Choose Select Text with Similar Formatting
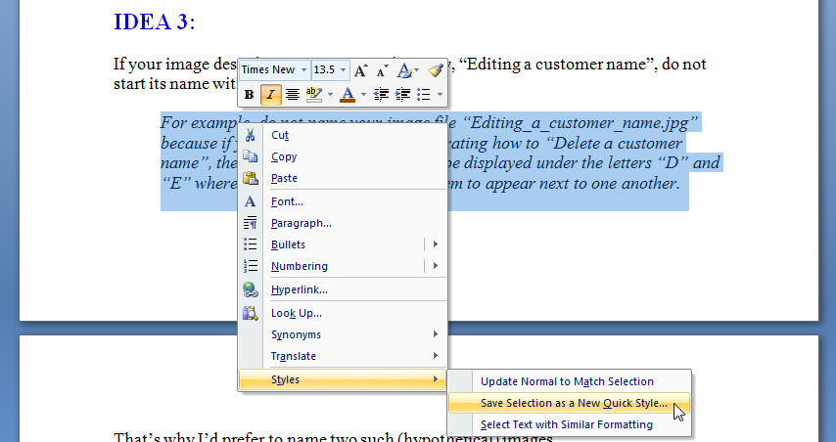This screenshot has width=836, height=442. [x=570, y=424]
